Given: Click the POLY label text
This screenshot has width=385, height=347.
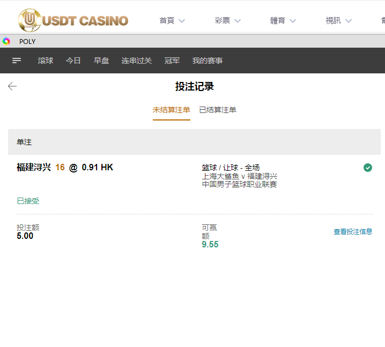Looking at the screenshot, I should (x=27, y=41).
